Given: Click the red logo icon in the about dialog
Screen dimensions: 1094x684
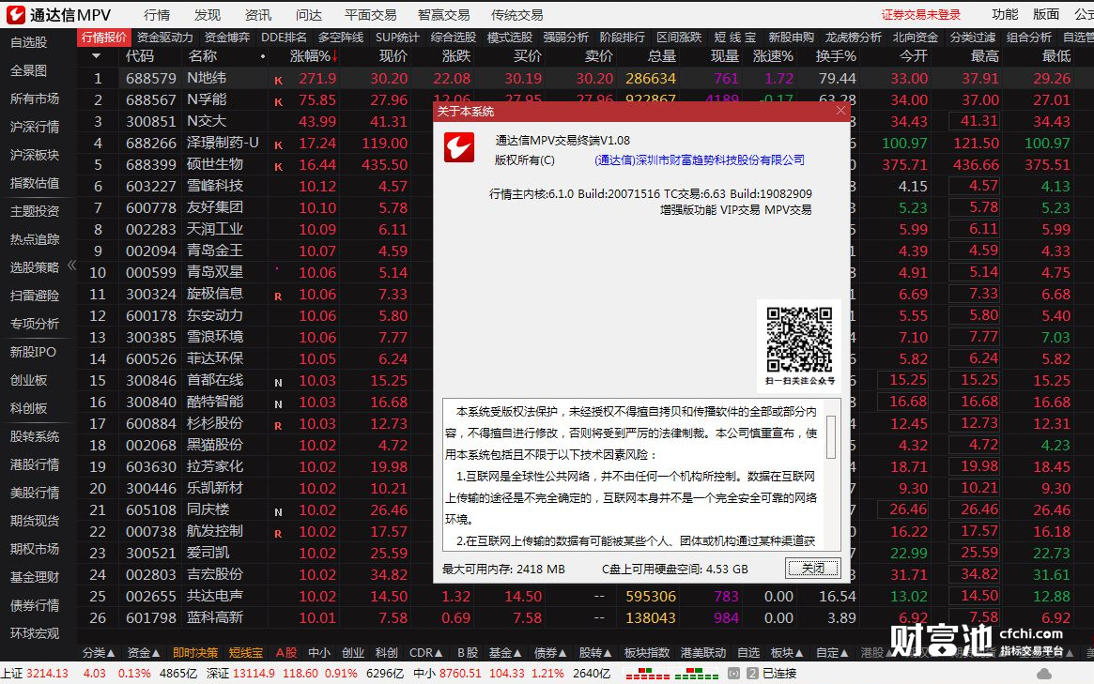Looking at the screenshot, I should click(459, 147).
